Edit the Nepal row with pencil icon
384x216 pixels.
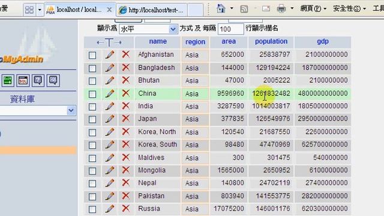point(110,182)
